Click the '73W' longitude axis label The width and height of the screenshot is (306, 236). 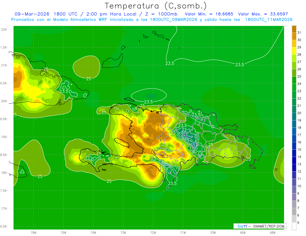[123, 232]
